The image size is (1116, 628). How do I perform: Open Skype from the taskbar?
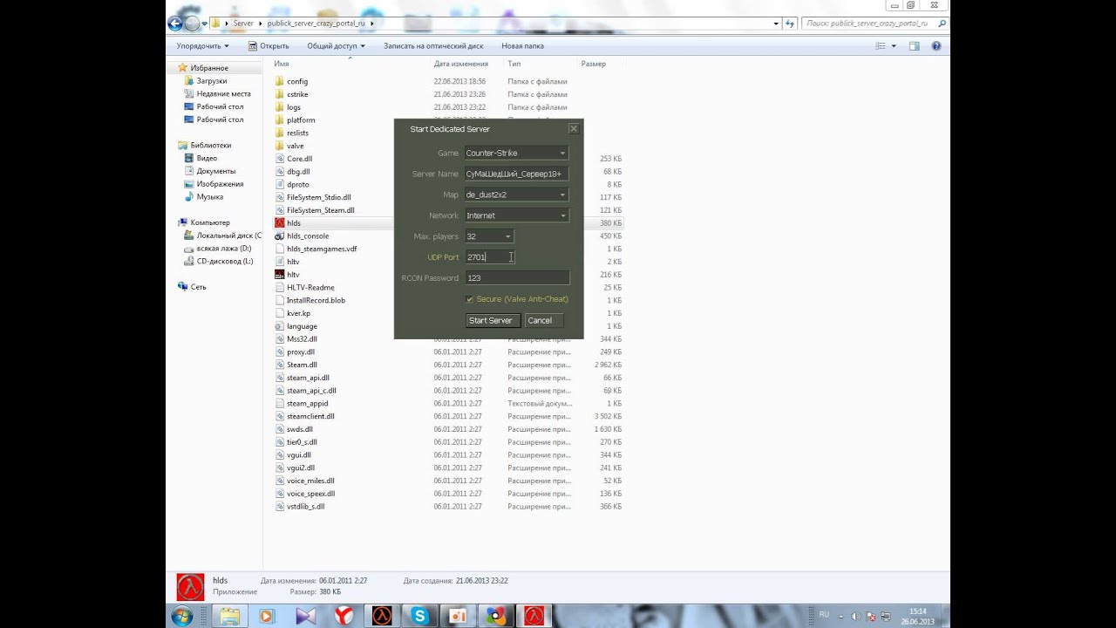(x=420, y=616)
